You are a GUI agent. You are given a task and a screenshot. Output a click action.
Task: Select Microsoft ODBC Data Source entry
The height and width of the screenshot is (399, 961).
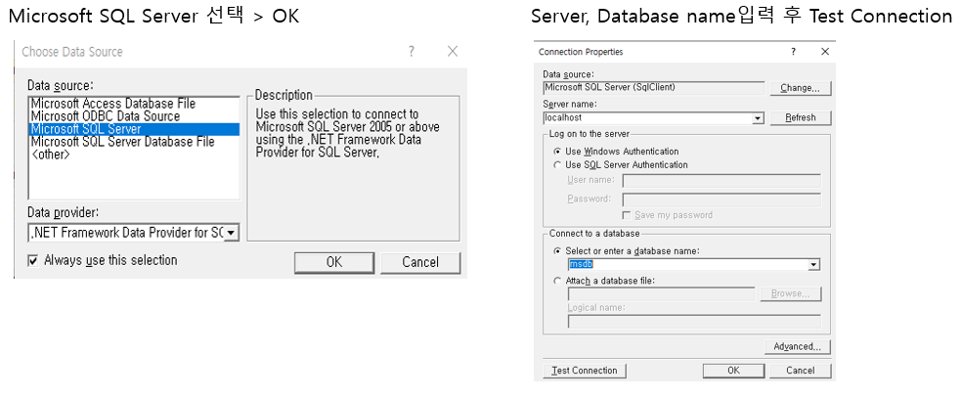coord(134,116)
